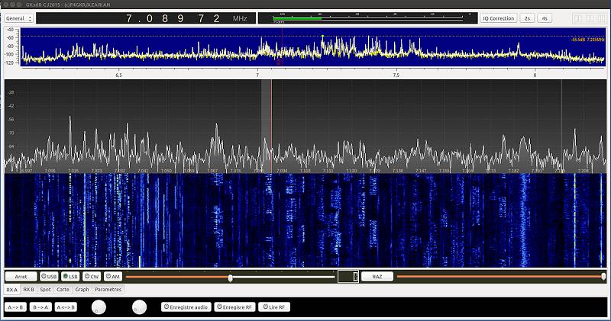Open the Spot tab
This screenshot has width=611, height=321.
pyautogui.click(x=46, y=290)
